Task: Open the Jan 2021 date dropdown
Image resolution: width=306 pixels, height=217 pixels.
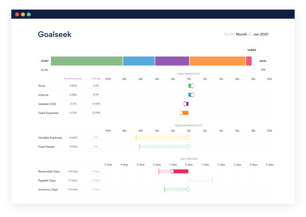Action: (261, 34)
